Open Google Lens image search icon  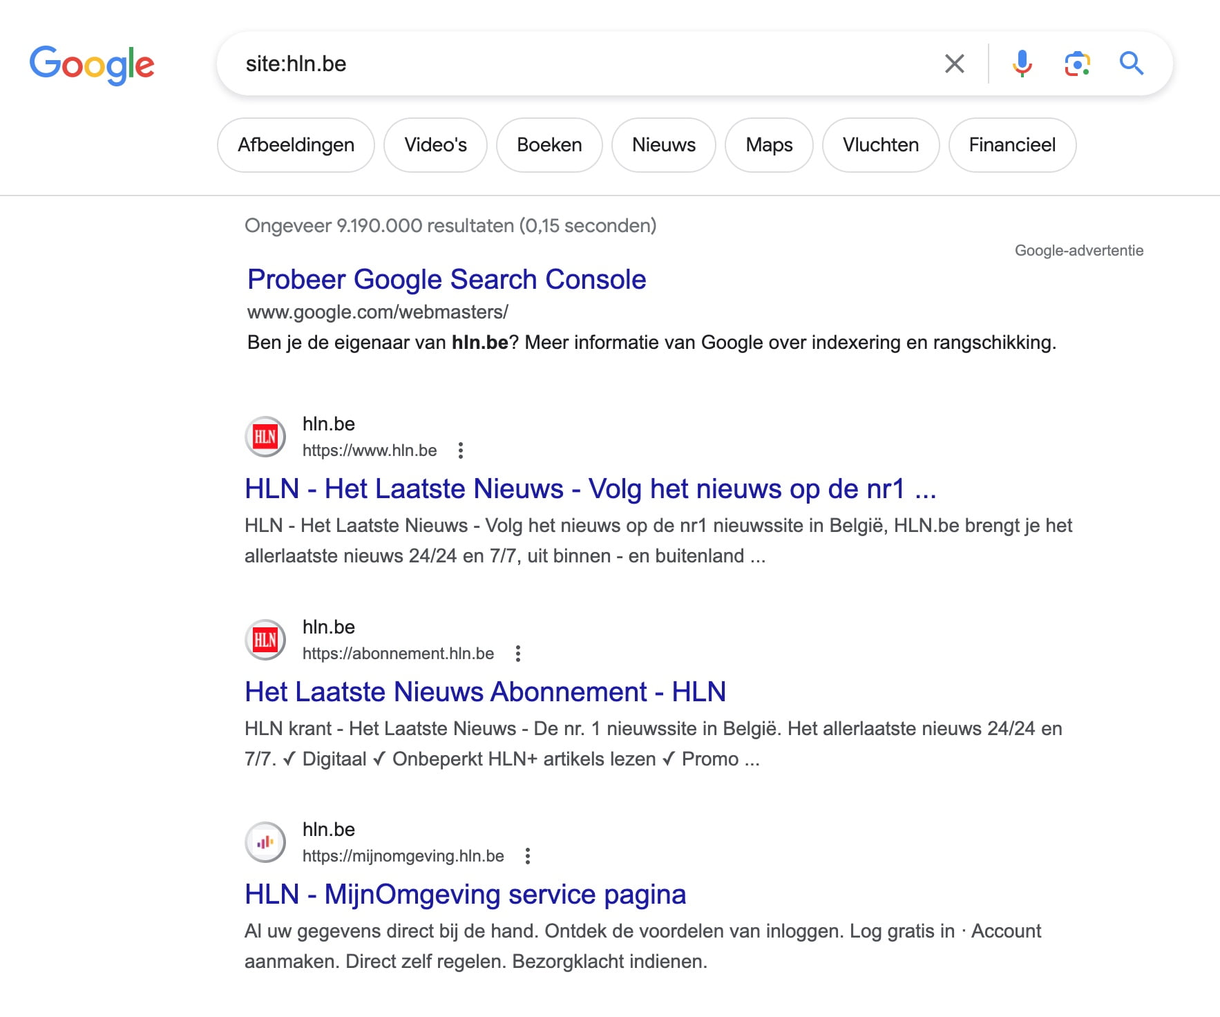coord(1077,64)
